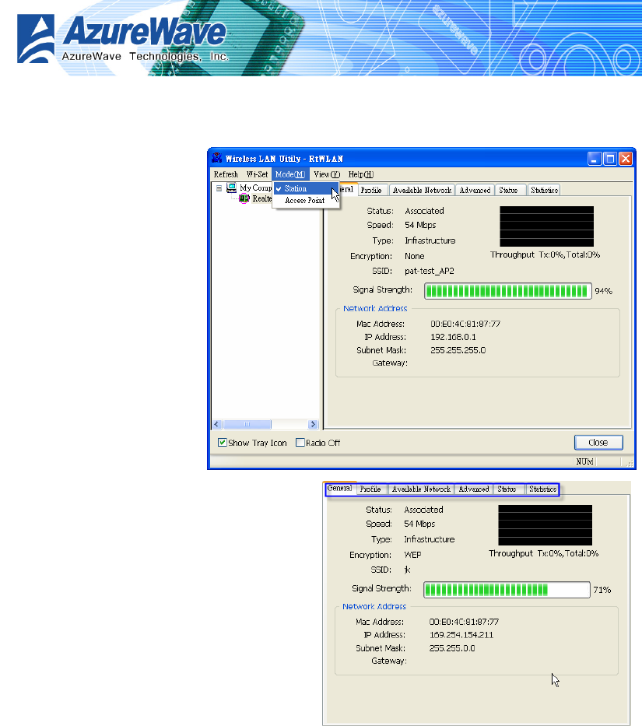Viewport: 642px width, 726px height.
Task: Click the window resize grip icon
Action: click(630, 462)
